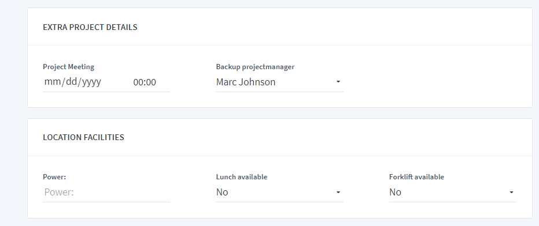Click the month segment of Project Meeting date

click(52, 82)
